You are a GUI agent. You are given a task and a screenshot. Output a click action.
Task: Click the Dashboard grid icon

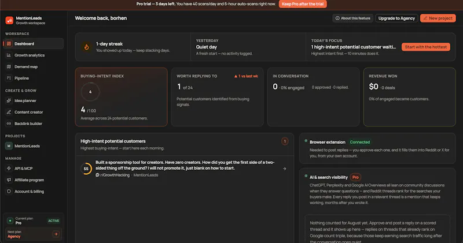coord(9,44)
